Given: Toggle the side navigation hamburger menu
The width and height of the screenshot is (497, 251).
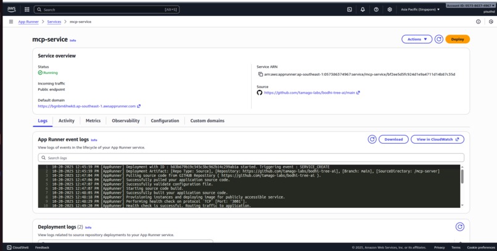Looking at the screenshot, I should point(11,22).
